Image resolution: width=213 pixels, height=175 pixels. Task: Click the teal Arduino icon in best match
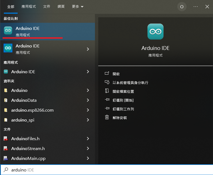(x=8, y=30)
